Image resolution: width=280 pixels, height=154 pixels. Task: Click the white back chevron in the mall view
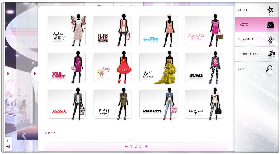[x=24, y=136]
